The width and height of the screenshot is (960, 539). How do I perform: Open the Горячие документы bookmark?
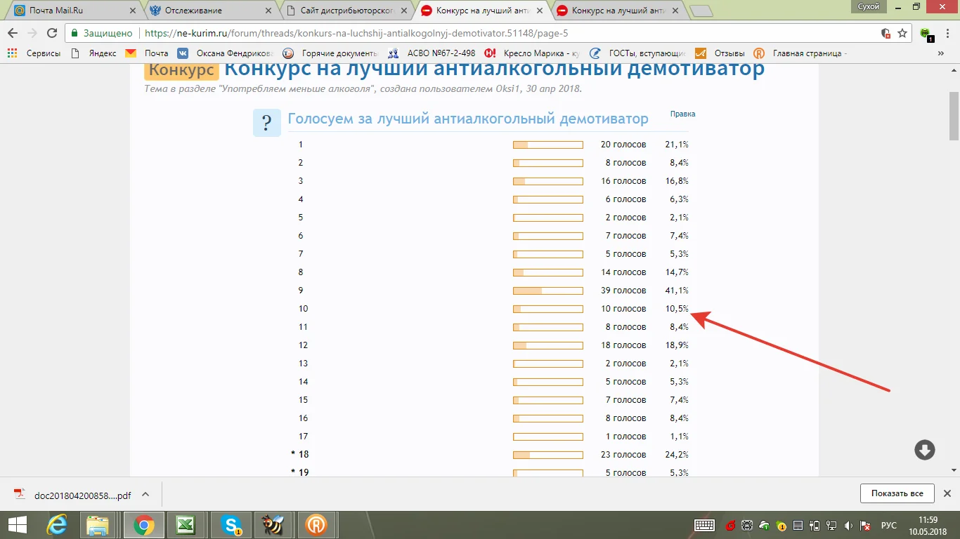[x=330, y=53]
